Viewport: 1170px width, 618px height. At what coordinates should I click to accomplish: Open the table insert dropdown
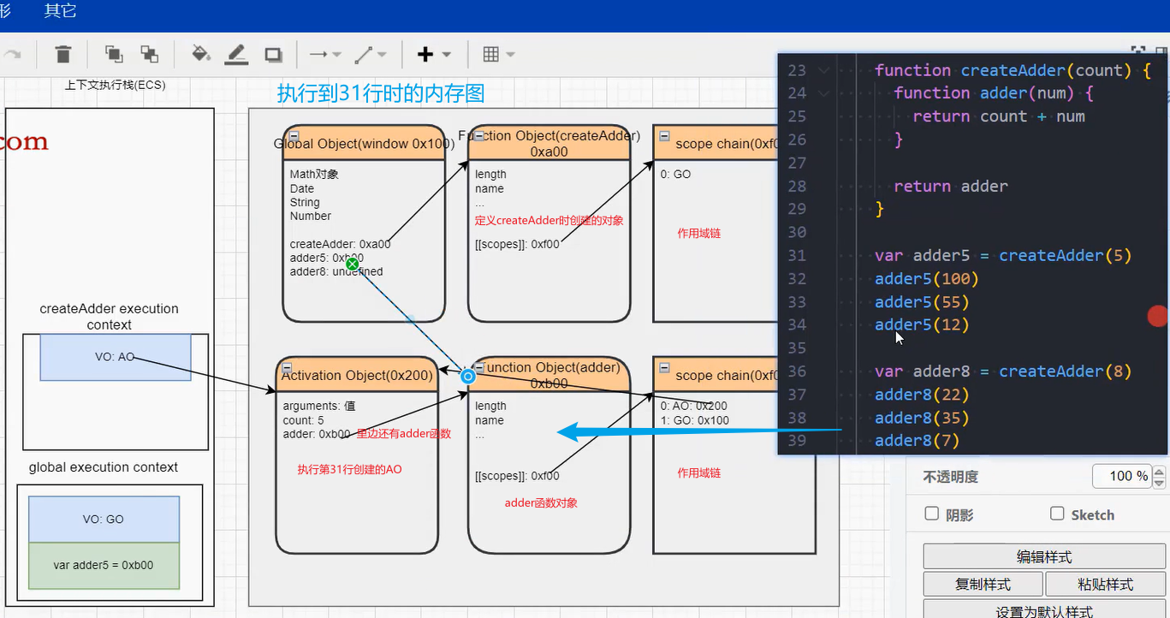pos(498,54)
